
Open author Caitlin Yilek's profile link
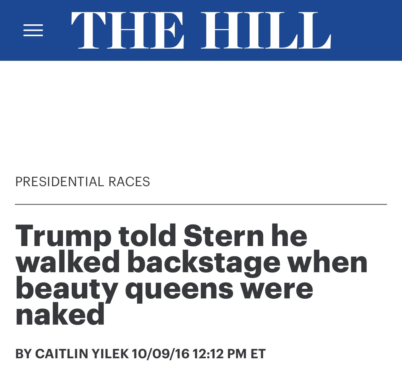click(82, 354)
